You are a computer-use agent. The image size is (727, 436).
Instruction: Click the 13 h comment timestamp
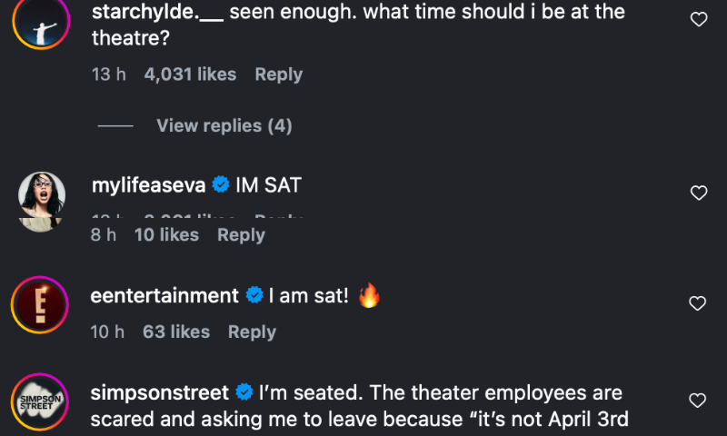(108, 74)
